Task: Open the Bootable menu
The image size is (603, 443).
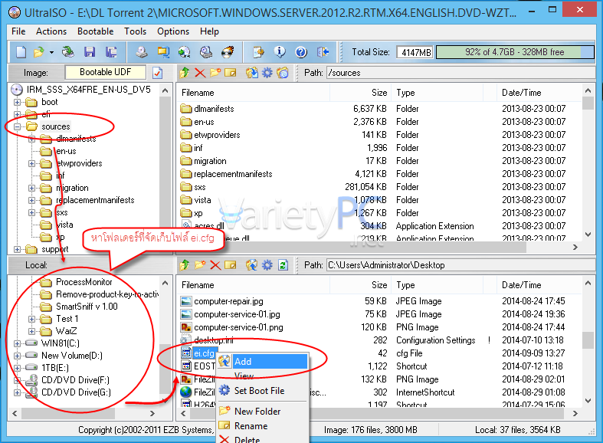Action: (95, 31)
